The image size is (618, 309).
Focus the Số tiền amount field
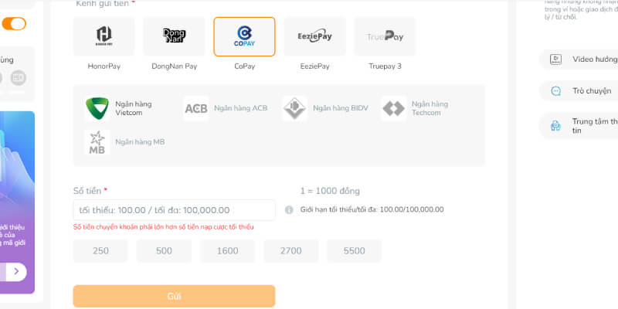click(175, 210)
